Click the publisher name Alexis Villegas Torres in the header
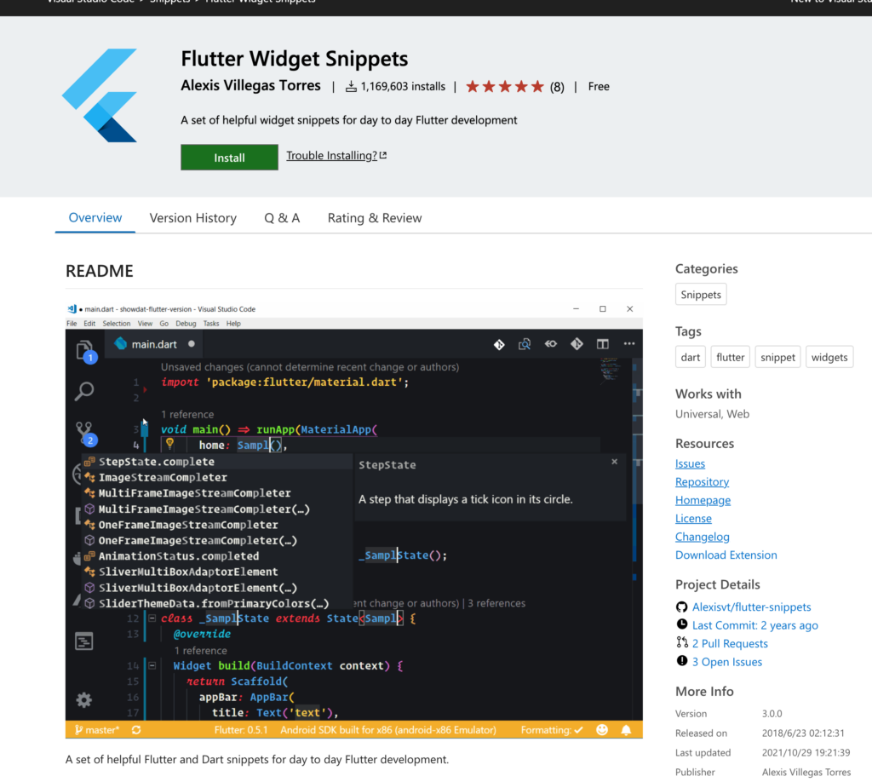The height and width of the screenshot is (782, 872). [251, 86]
